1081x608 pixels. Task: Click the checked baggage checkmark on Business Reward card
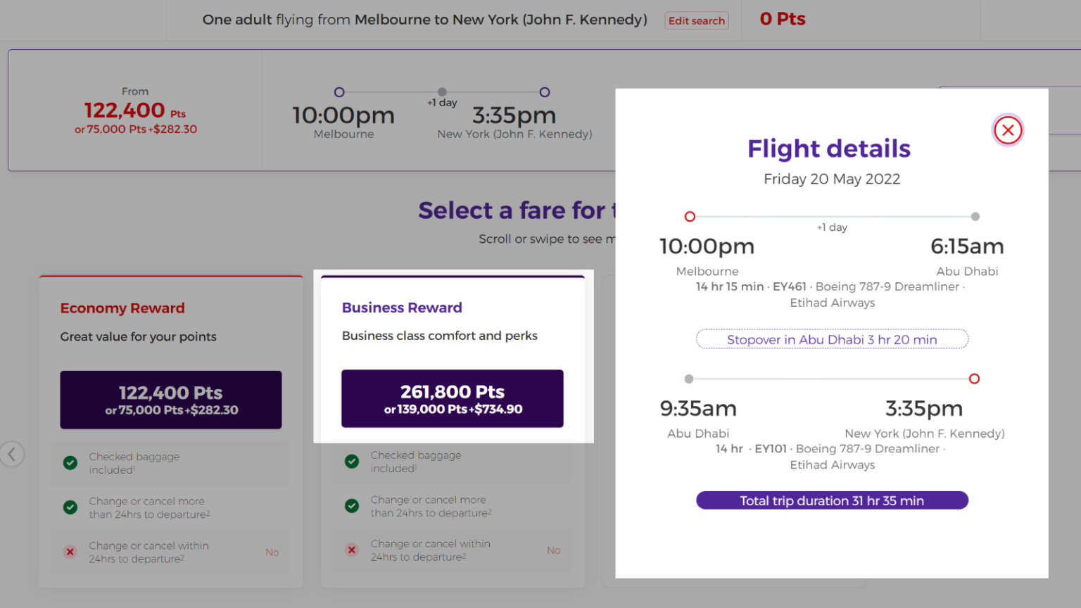(x=352, y=461)
